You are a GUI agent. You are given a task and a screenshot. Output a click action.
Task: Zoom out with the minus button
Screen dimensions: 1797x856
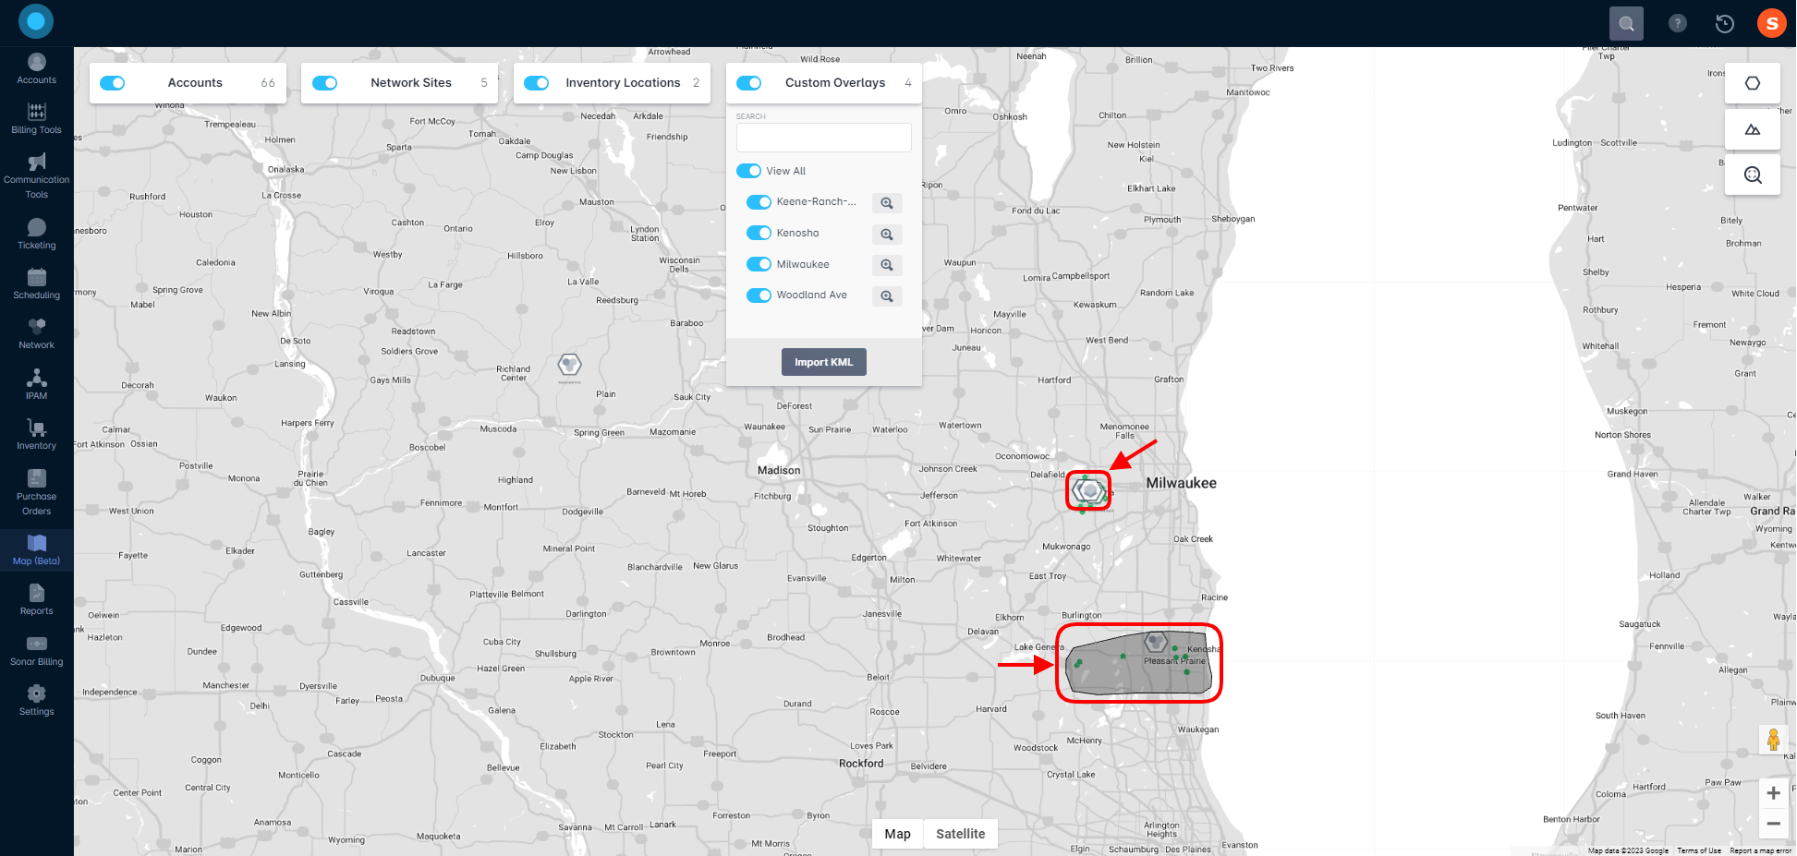1773,824
